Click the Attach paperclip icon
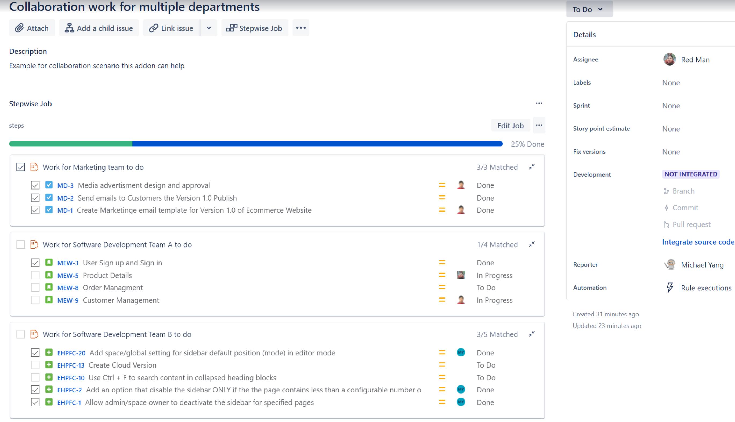 point(19,28)
